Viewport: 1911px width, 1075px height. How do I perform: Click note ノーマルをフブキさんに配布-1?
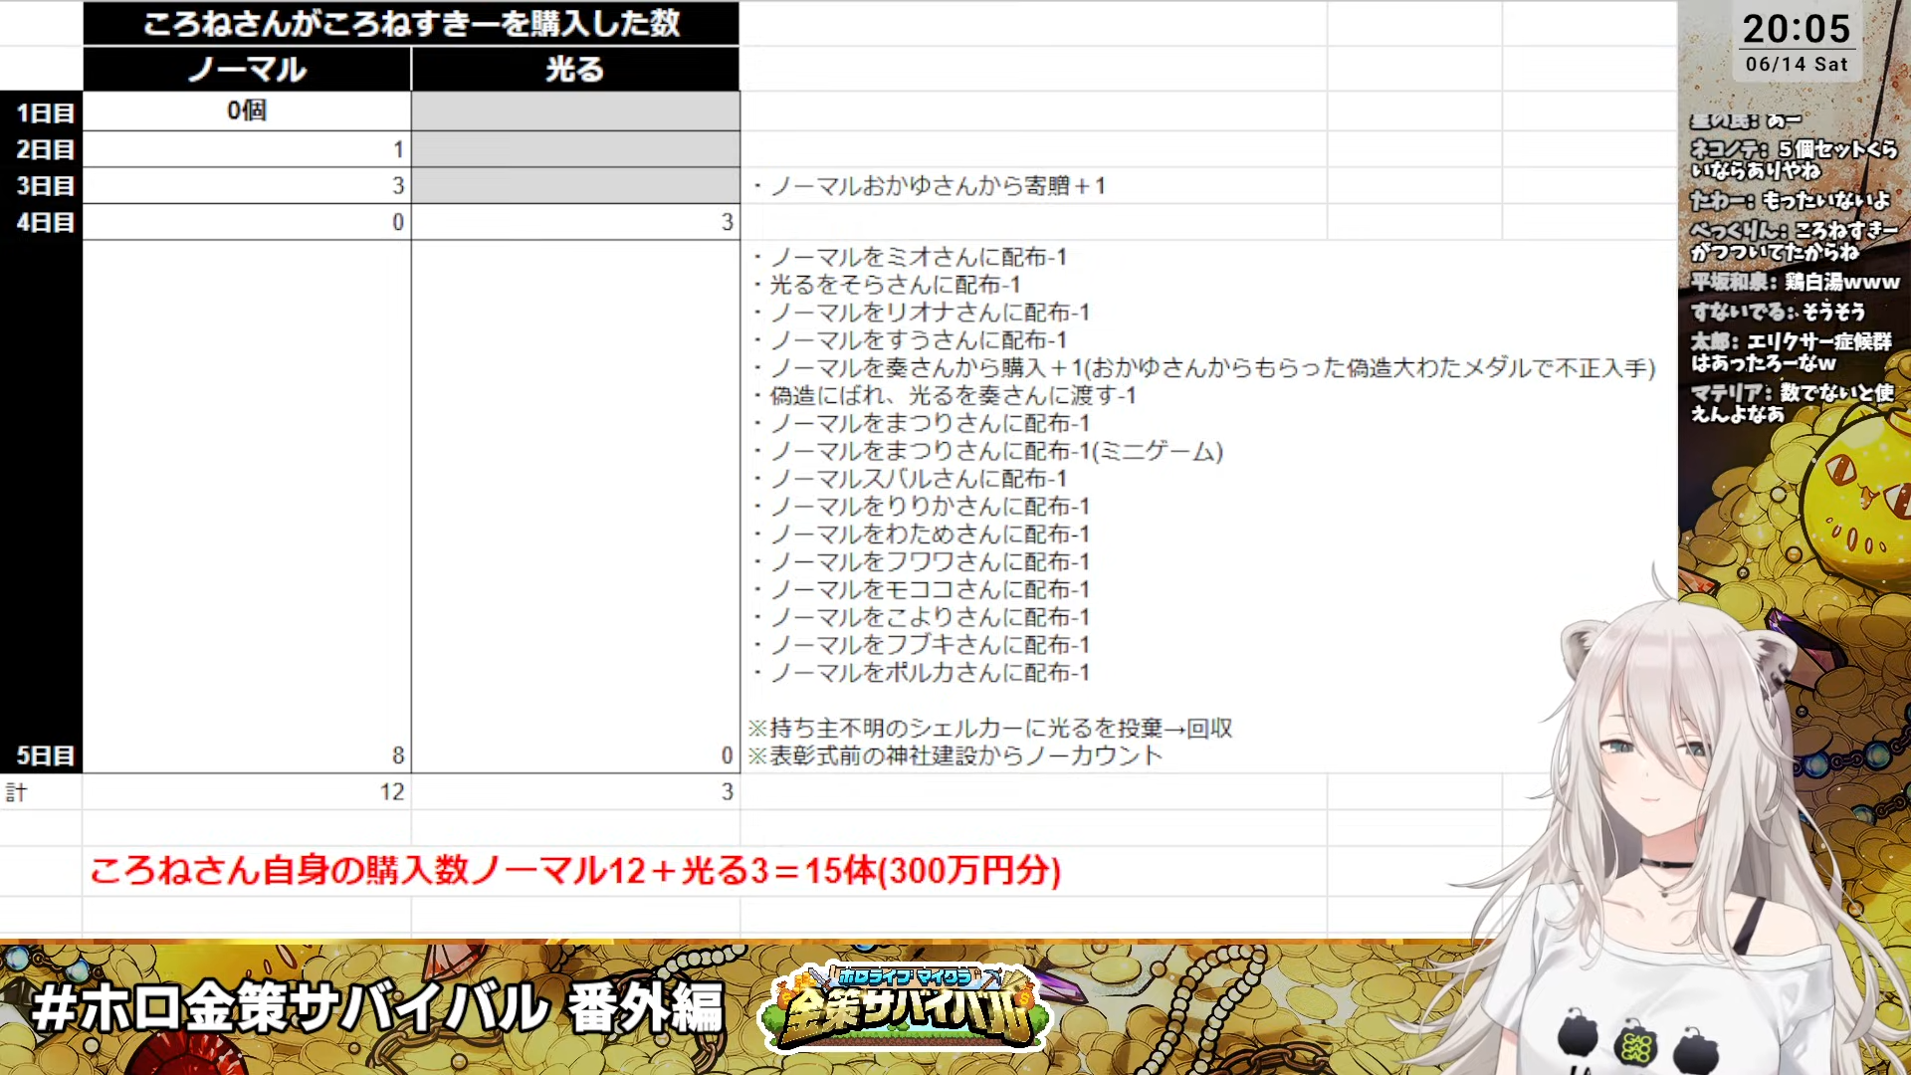tap(921, 645)
